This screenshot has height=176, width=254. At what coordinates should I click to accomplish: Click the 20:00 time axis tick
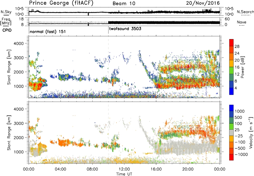click(x=188, y=169)
